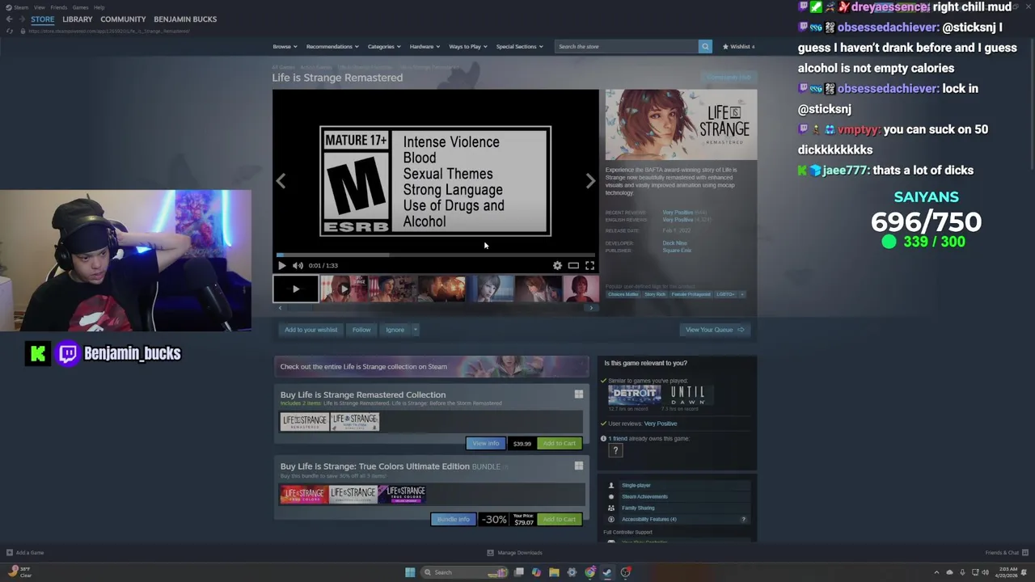Open developer Deck Nine link
1035x582 pixels.
[674, 242]
